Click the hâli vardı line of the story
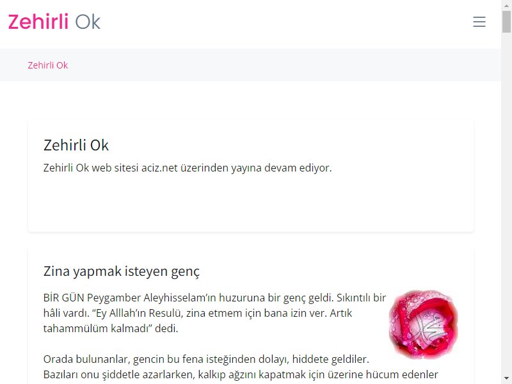Image resolution: width=512 pixels, height=384 pixels. pos(198,313)
